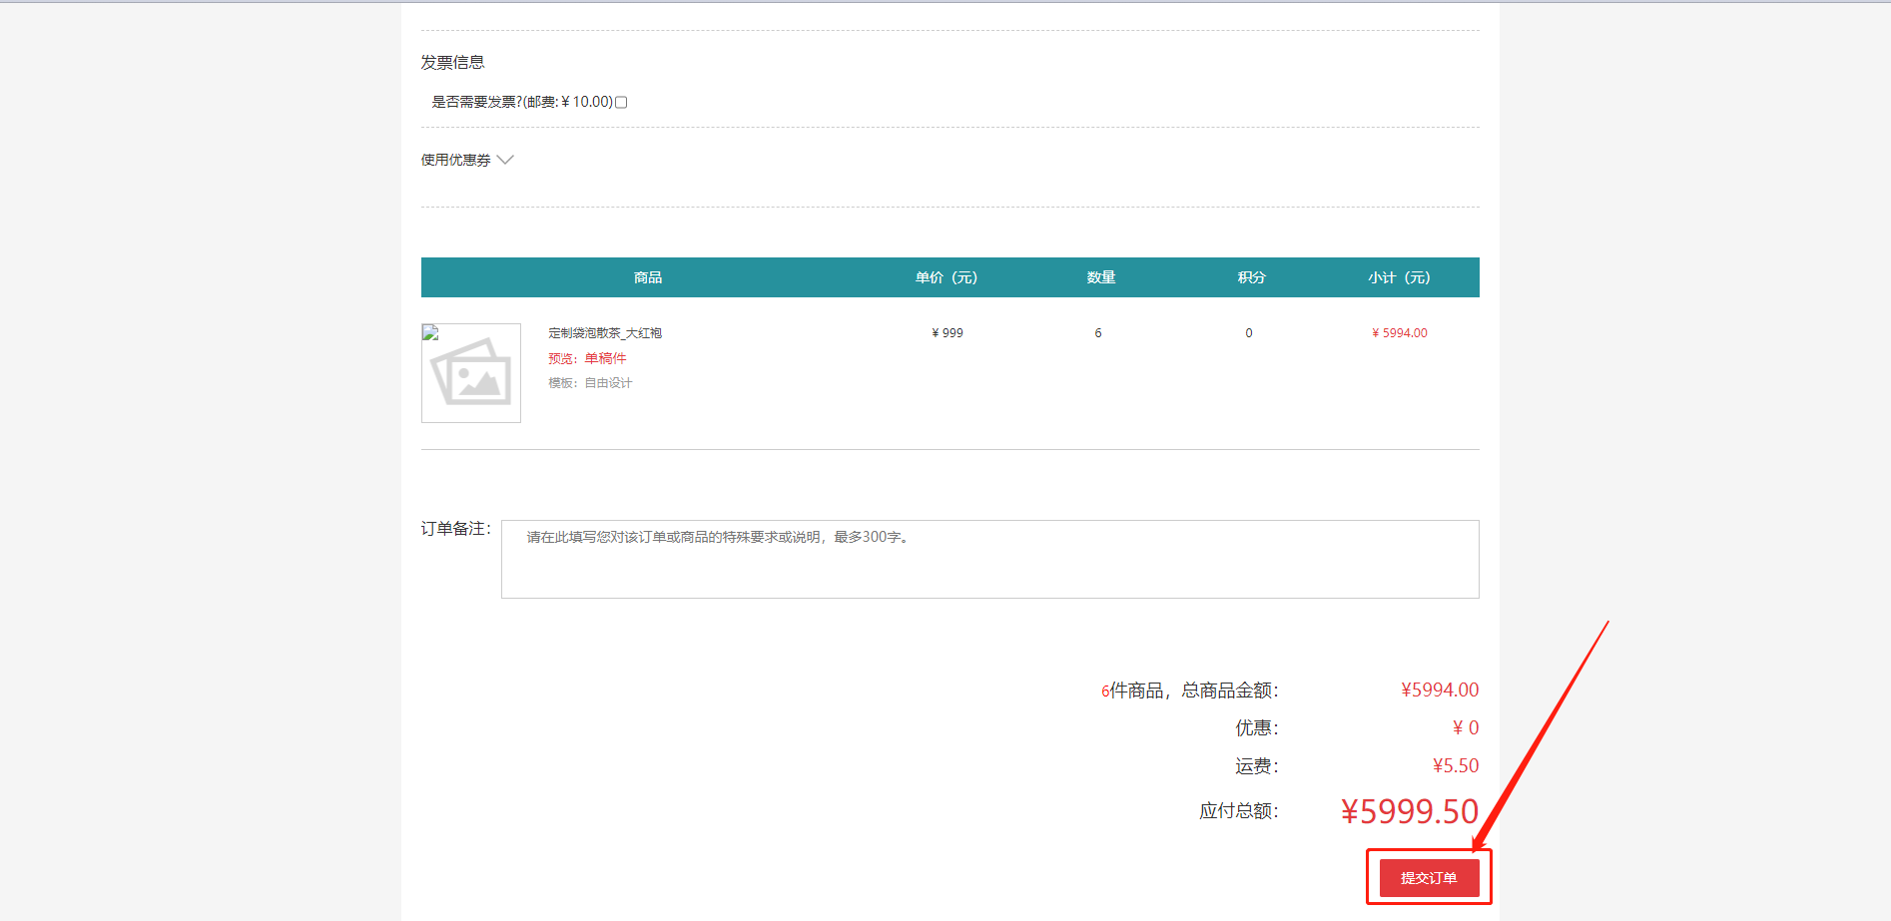The image size is (1891, 921).
Task: Select the 模板: 自由设计 template text
Action: [x=589, y=383]
